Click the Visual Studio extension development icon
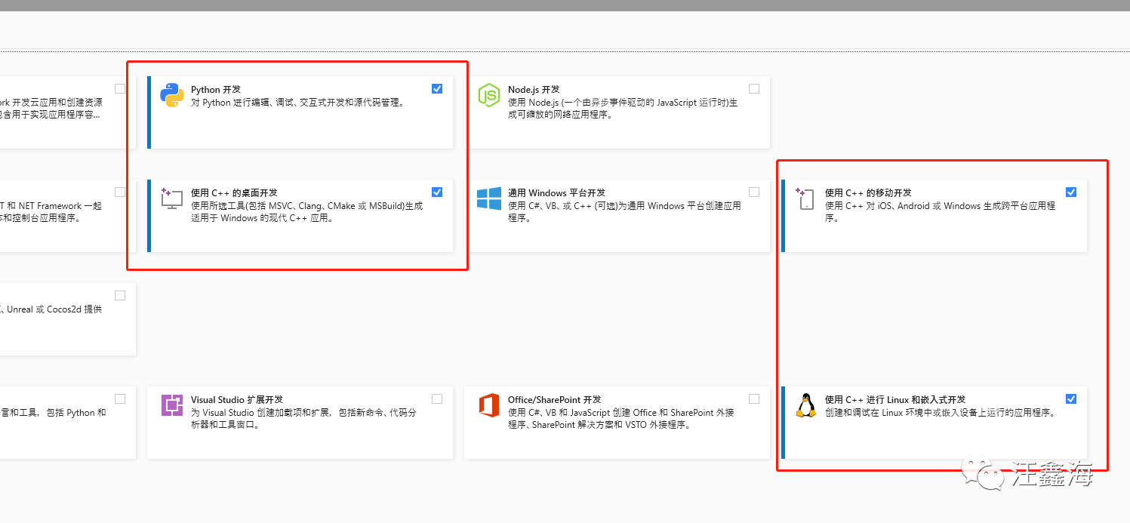The height and width of the screenshot is (523, 1130). (172, 405)
